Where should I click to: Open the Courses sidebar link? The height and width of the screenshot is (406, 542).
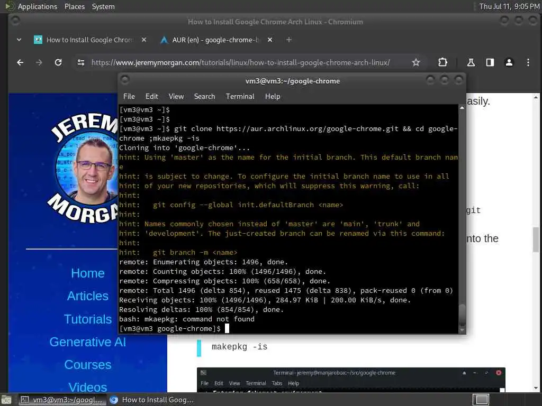(x=88, y=365)
